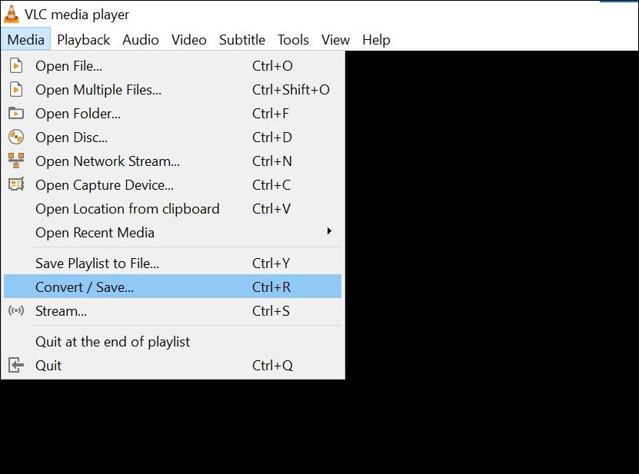Open the Subtitle menu

tap(241, 40)
